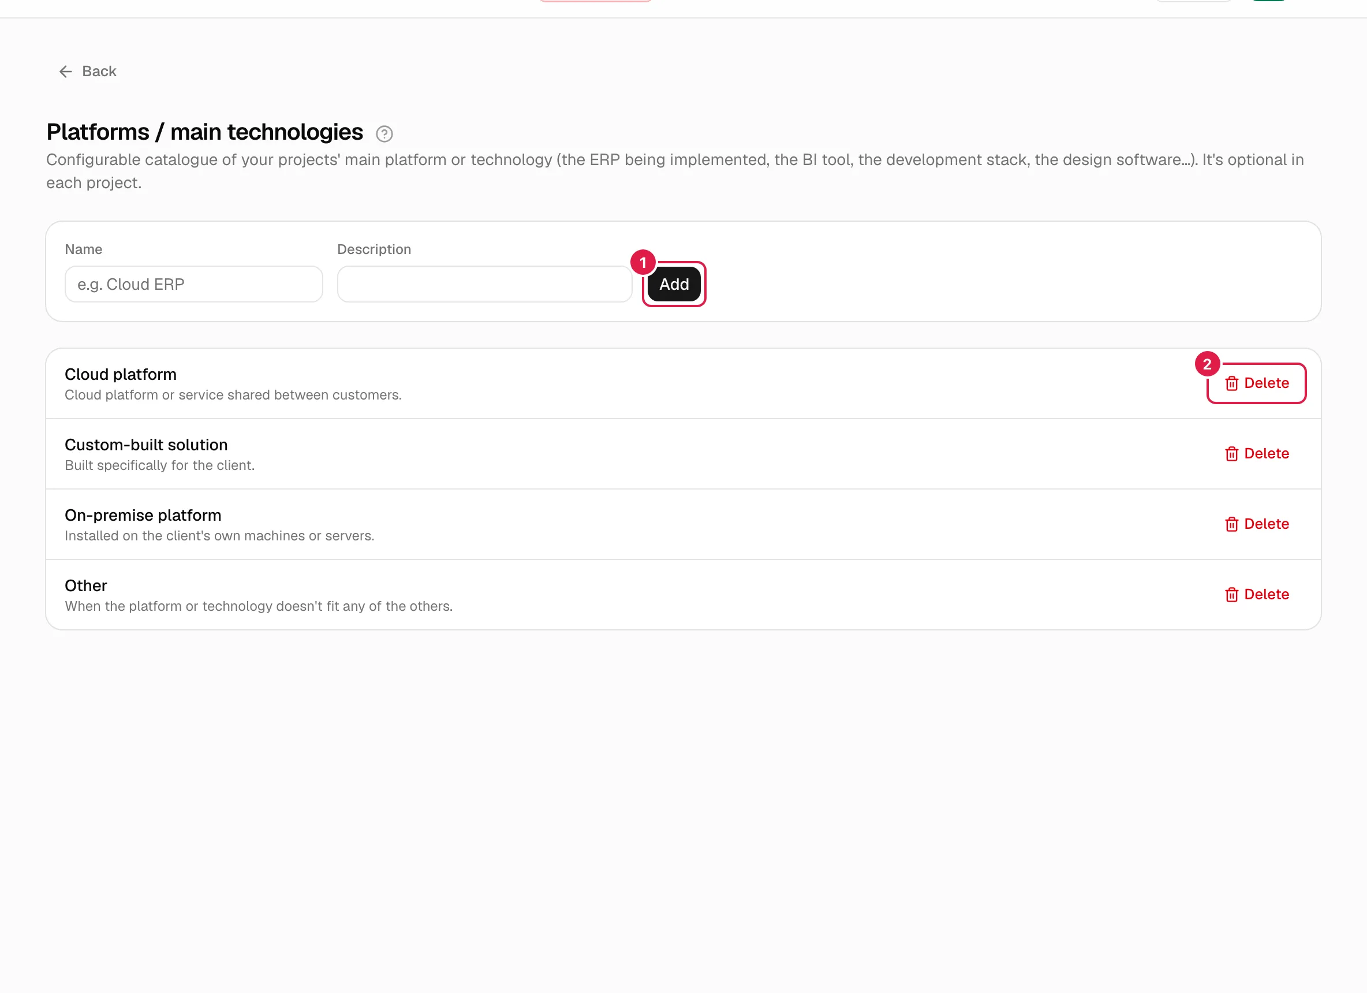
Task: Delete the Other entry
Action: click(1257, 595)
